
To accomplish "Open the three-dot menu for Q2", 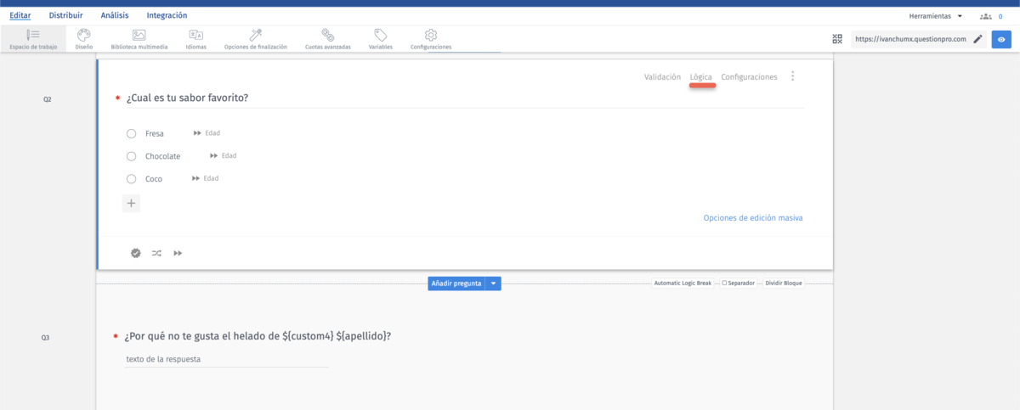I will [x=793, y=76].
